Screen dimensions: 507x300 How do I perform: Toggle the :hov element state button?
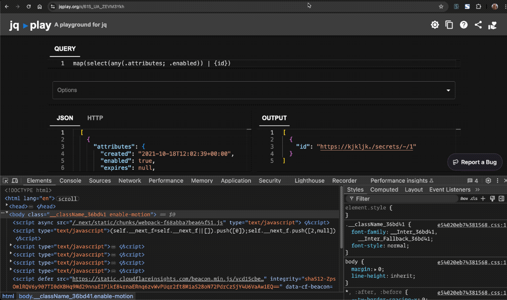[464, 199]
